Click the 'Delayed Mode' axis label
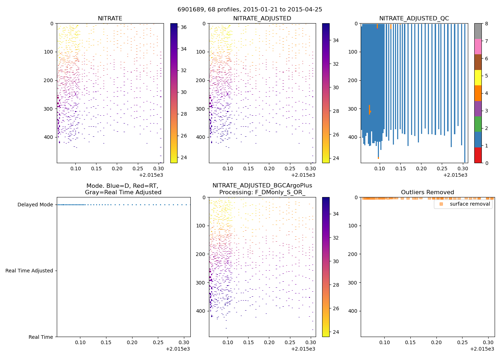 [x=35, y=205]
